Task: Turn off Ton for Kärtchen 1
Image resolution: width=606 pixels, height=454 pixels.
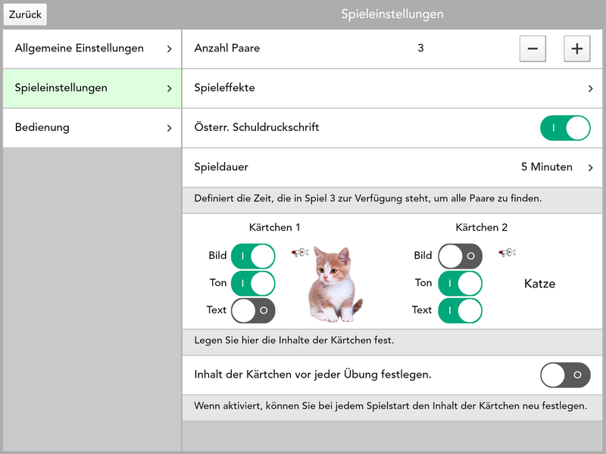Action: [252, 283]
